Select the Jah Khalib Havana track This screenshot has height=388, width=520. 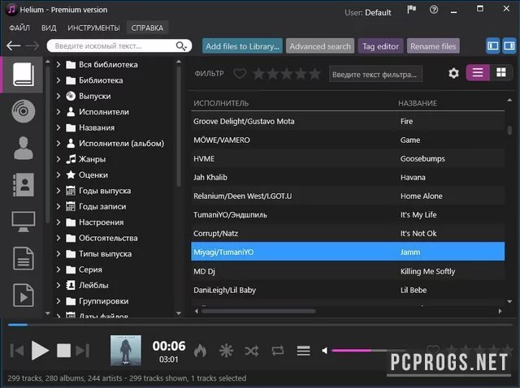point(348,177)
